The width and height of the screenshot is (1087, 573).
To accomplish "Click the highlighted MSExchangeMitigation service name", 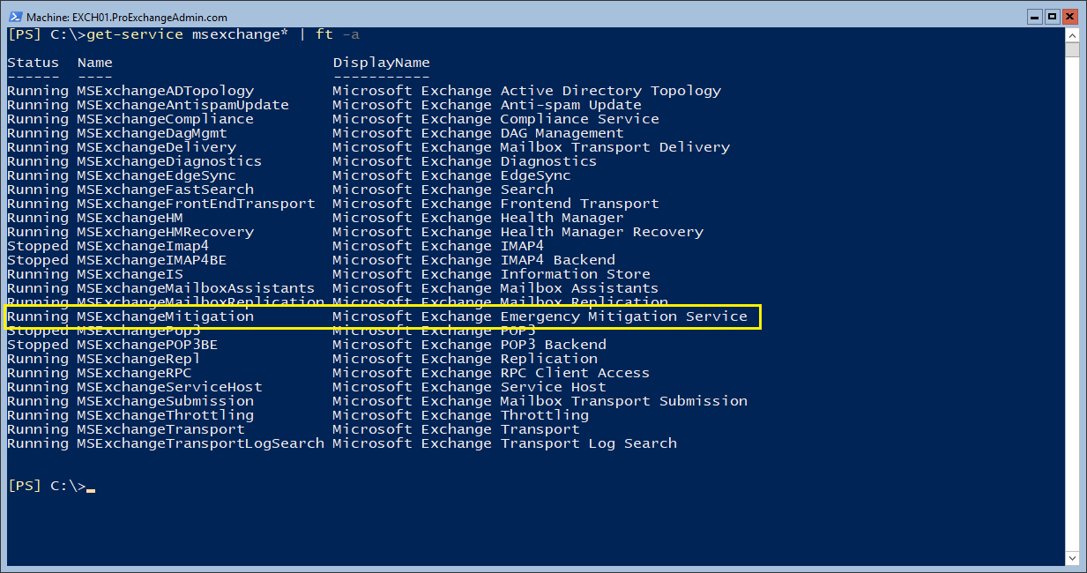I will (165, 316).
